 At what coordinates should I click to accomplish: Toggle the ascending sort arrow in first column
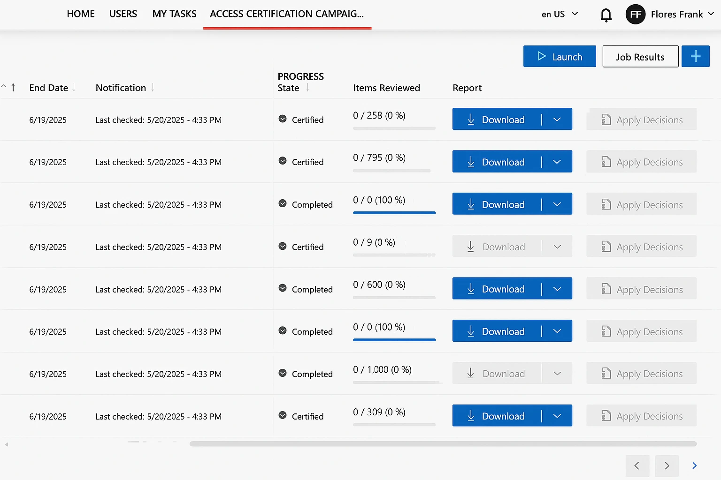click(x=13, y=87)
